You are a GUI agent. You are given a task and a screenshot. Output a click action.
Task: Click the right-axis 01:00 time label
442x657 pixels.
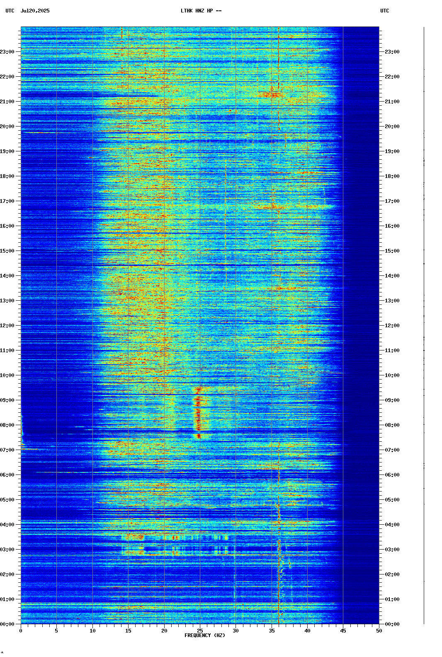click(x=392, y=599)
